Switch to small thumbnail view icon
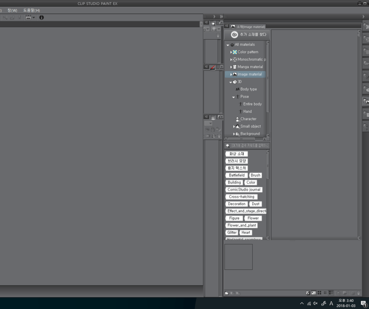Image resolution: width=369 pixels, height=309 pixels. (325, 293)
